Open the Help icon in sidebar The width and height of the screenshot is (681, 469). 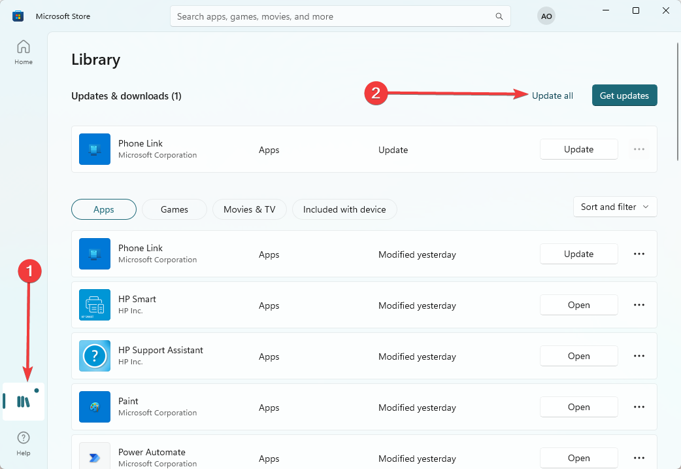click(x=24, y=443)
